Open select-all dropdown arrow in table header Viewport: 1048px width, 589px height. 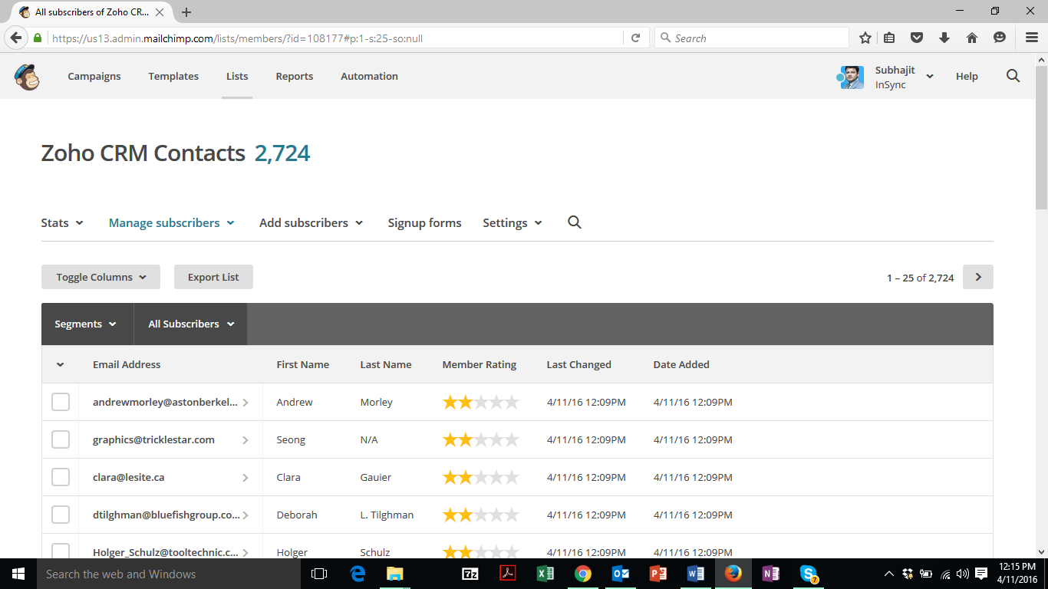[61, 364]
